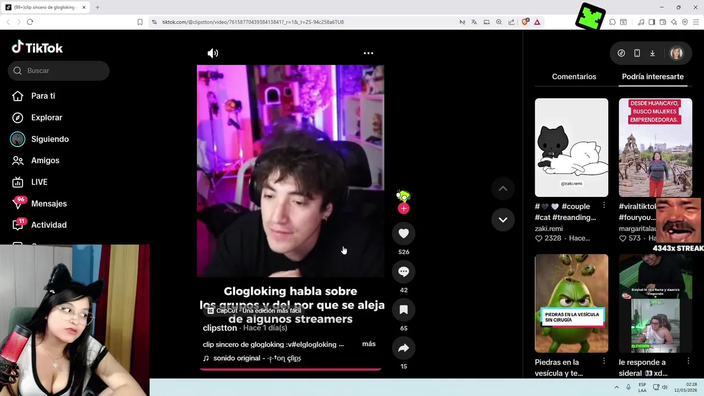The height and width of the screenshot is (396, 704).
Task: Open the browser music playlist icon
Action: click(x=641, y=22)
